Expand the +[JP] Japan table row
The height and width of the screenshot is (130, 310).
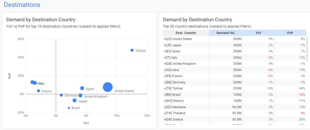[x=165, y=45]
